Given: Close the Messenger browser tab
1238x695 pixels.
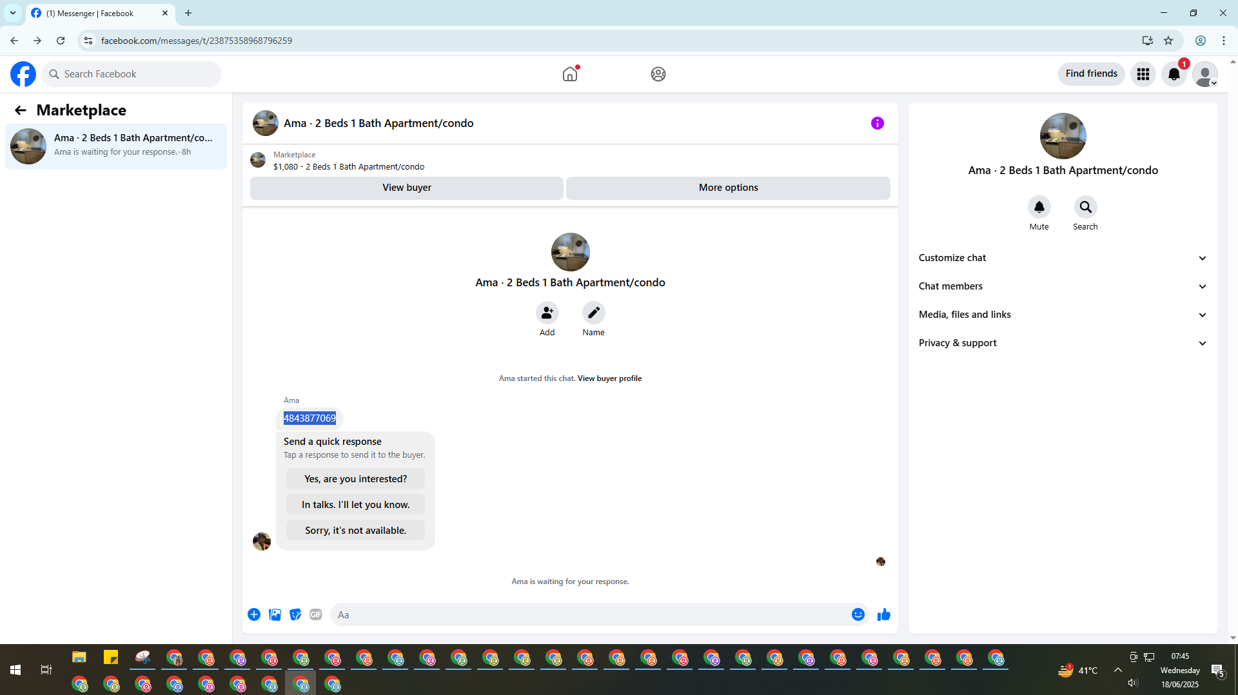Looking at the screenshot, I should tap(165, 13).
